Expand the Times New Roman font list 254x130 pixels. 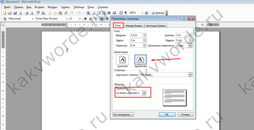click(67, 19)
